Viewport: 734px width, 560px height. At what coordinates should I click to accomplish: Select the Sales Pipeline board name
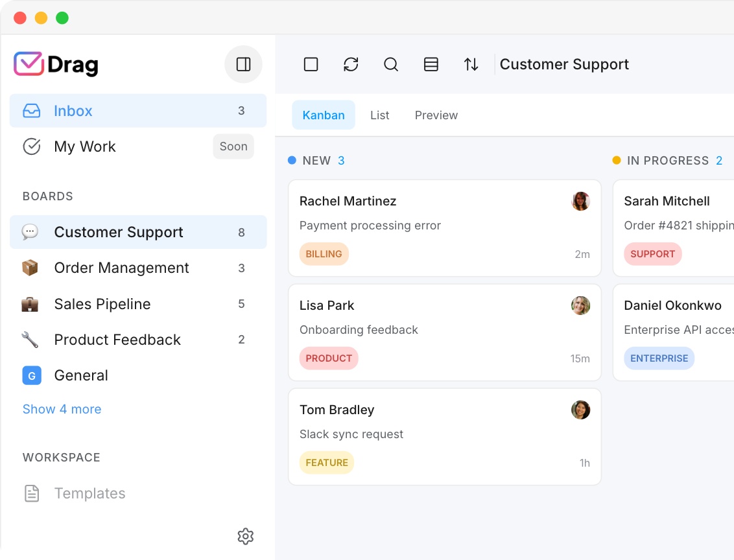coord(102,304)
